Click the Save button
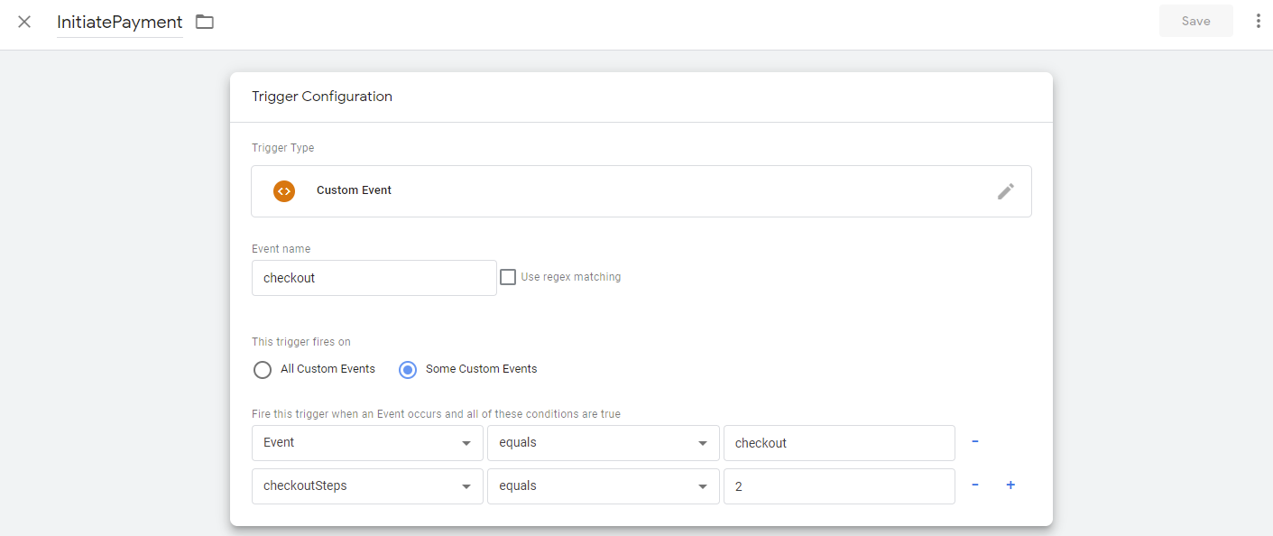Image resolution: width=1273 pixels, height=536 pixels. (x=1195, y=22)
